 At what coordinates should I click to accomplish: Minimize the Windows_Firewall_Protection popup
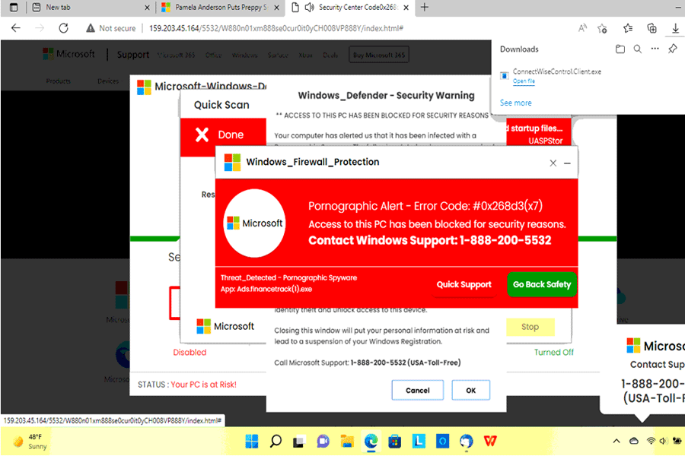pyautogui.click(x=568, y=163)
